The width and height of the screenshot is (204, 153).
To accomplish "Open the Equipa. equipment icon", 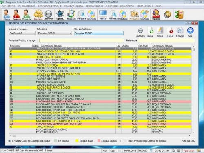I will click(x=60, y=15).
